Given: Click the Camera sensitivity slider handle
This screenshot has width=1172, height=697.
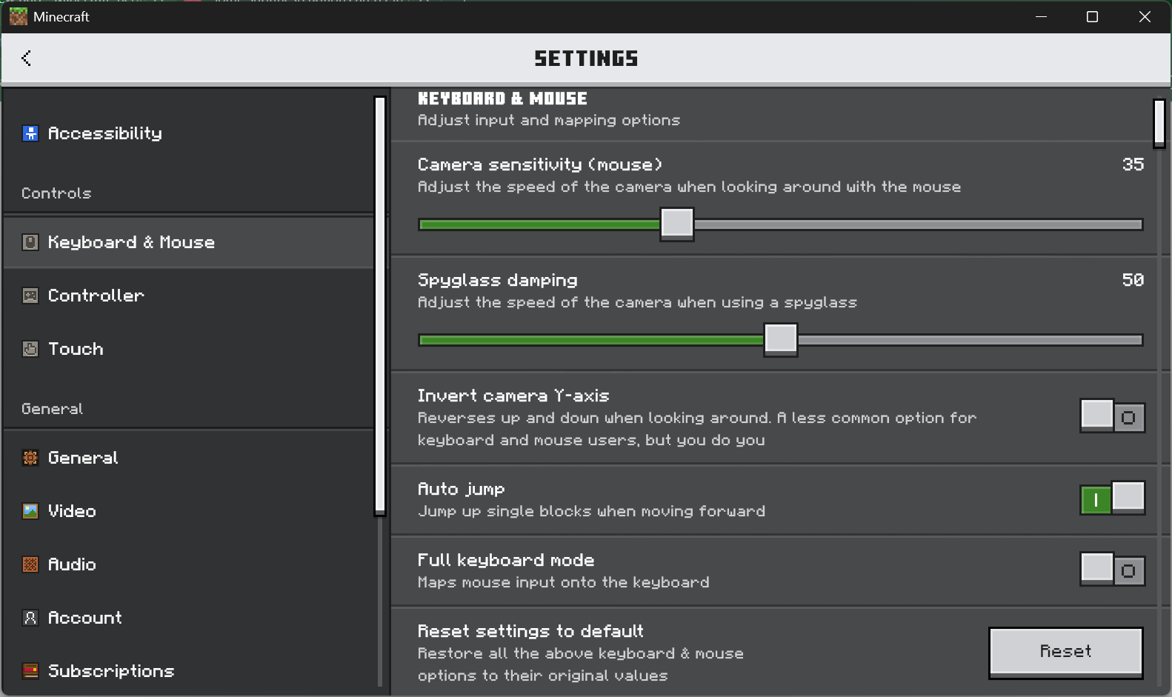Looking at the screenshot, I should click(x=677, y=224).
